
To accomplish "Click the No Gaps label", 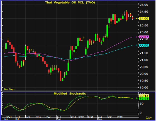I will pos(9,89).
